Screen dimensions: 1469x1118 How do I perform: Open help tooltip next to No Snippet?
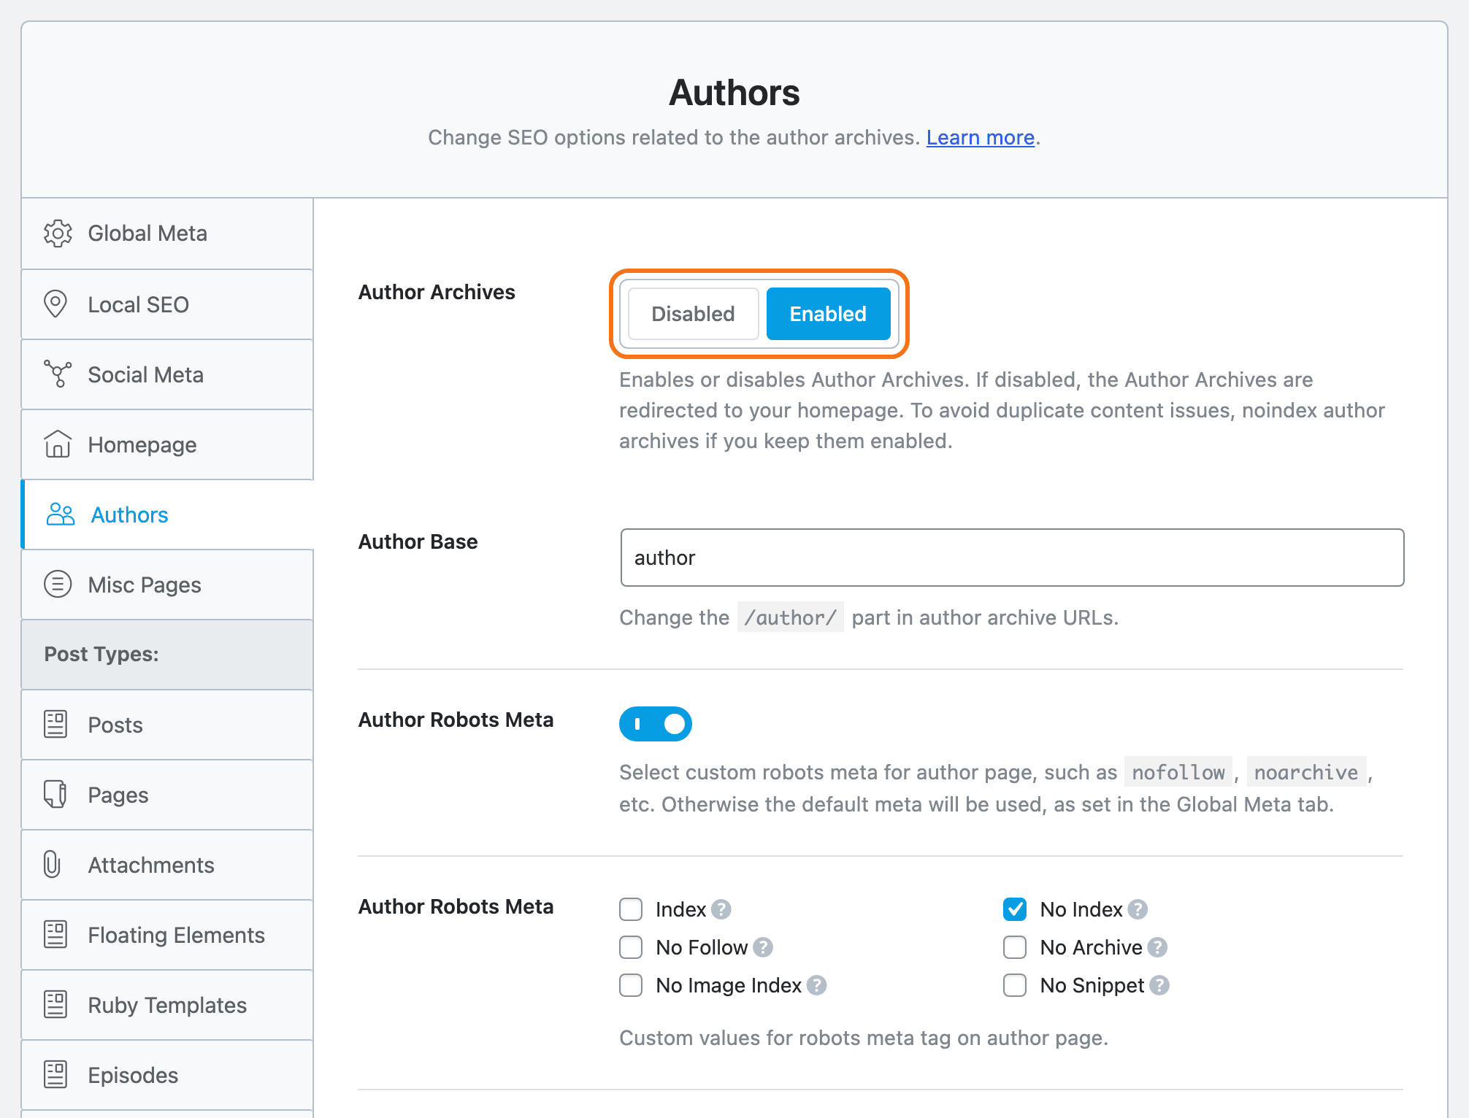click(x=1159, y=985)
